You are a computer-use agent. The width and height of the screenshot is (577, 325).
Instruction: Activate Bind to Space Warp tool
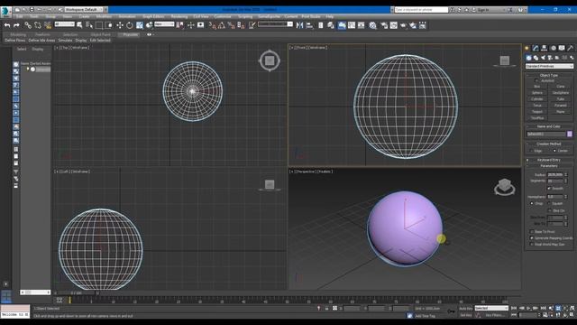click(x=48, y=25)
